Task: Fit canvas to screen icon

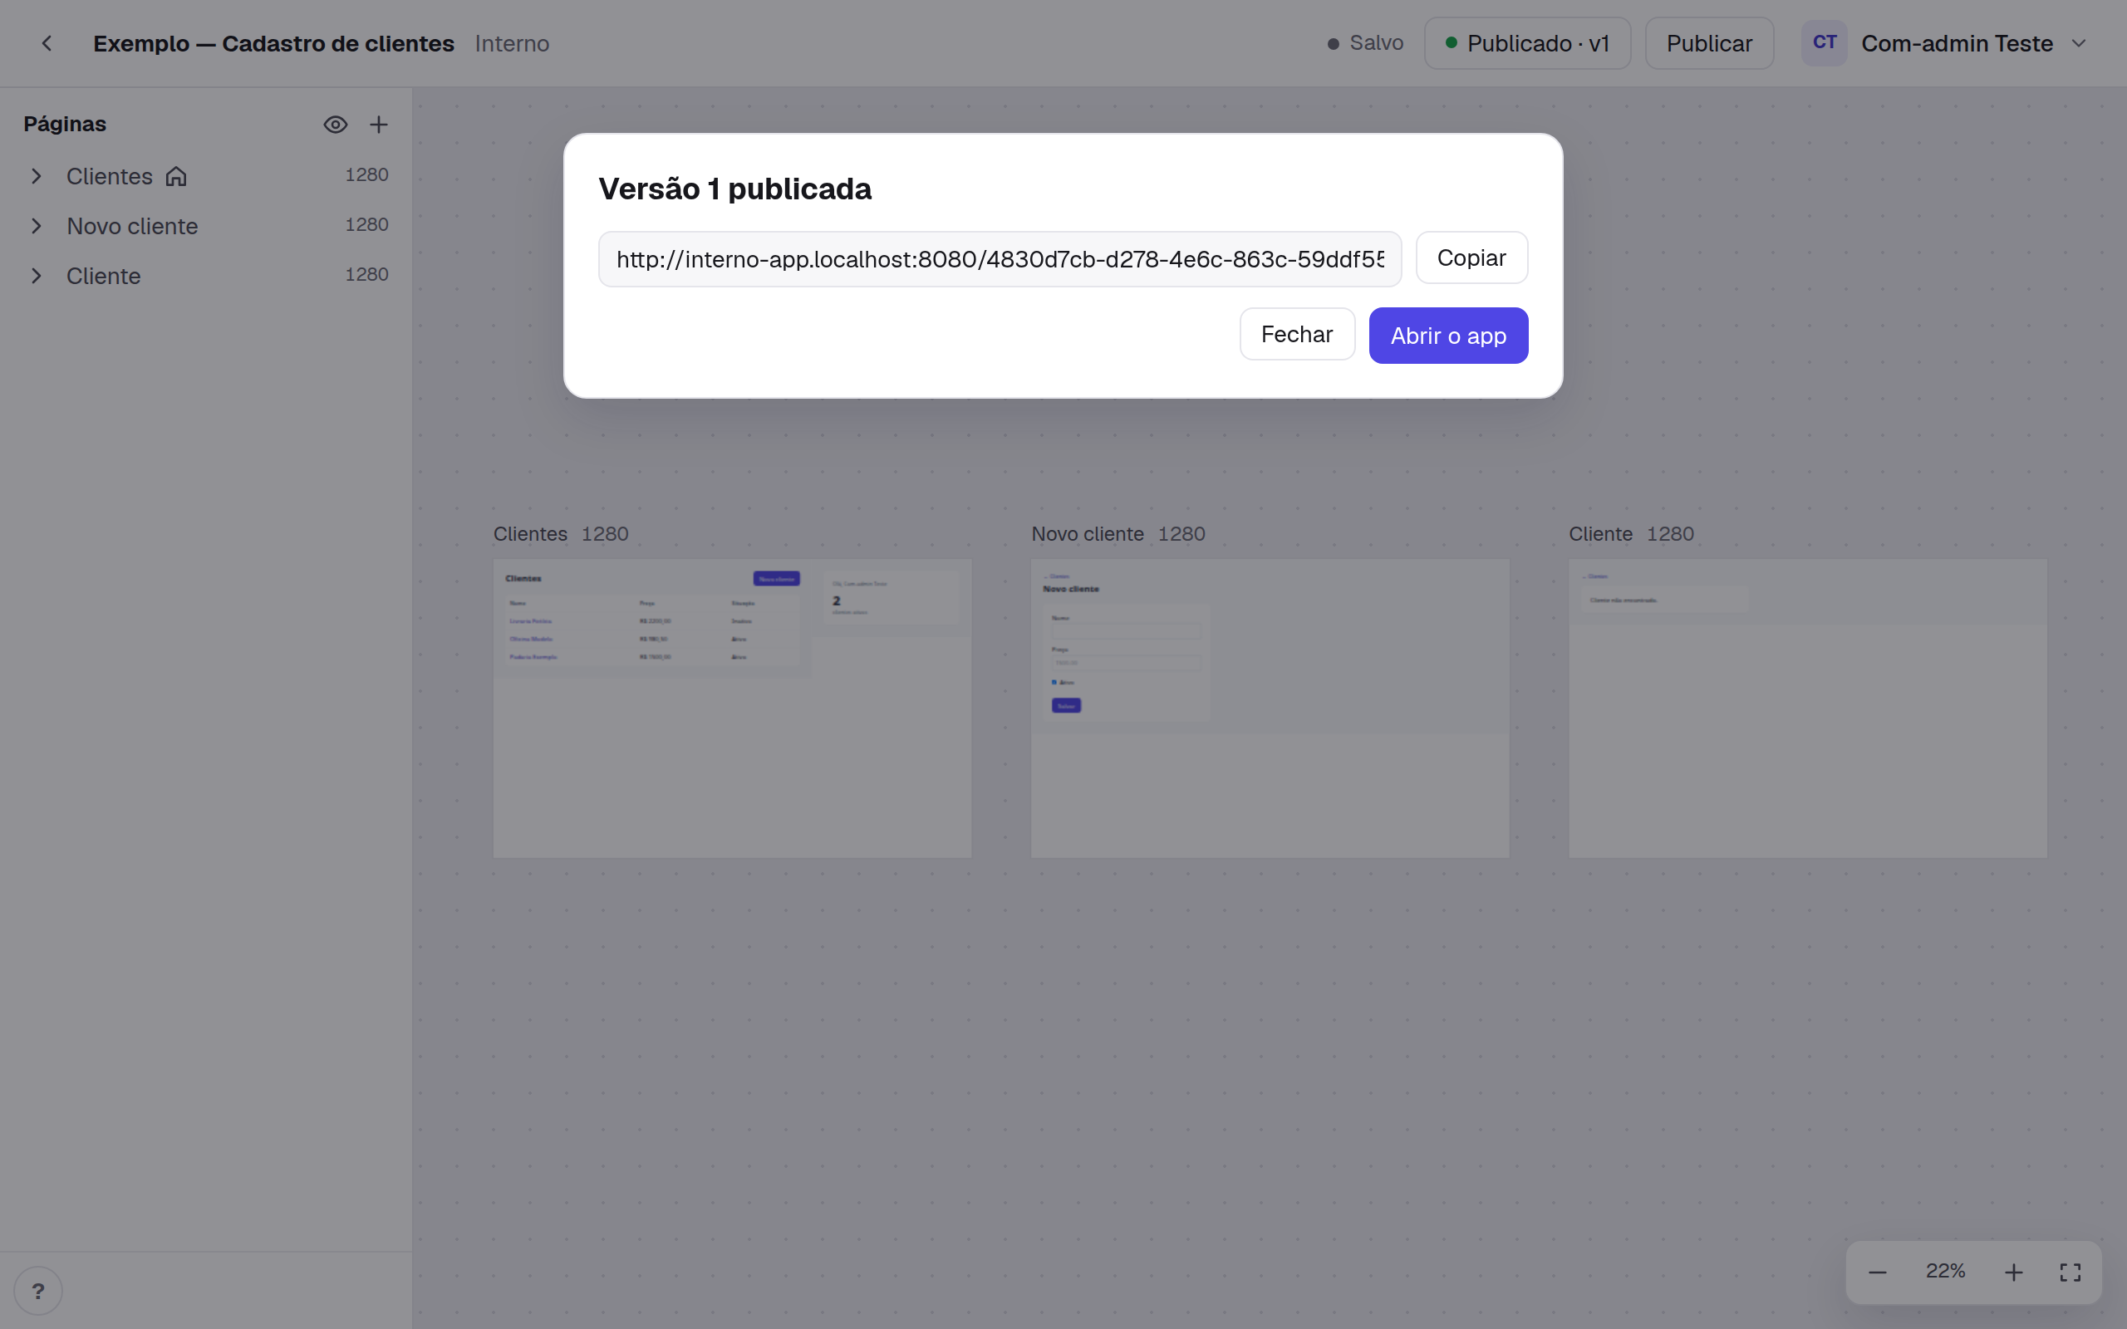Action: (x=2070, y=1272)
